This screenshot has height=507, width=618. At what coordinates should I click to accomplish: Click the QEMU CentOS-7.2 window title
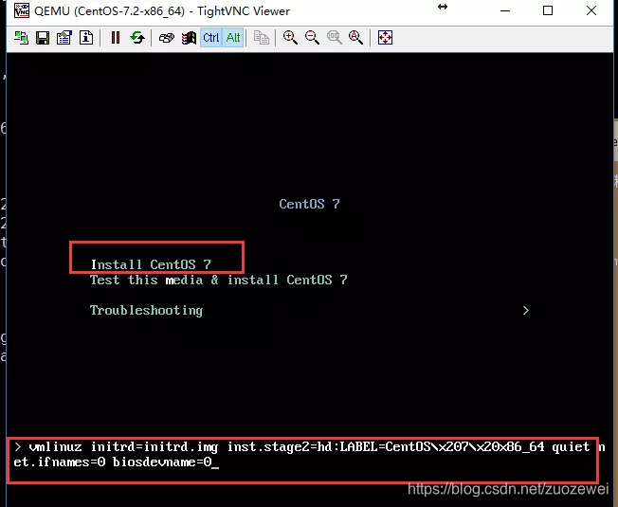point(162,11)
